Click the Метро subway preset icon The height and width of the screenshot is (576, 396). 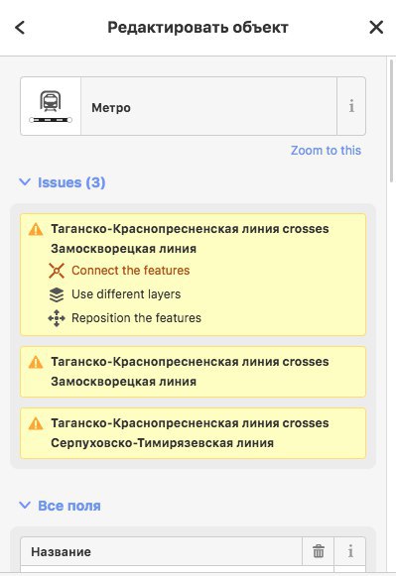click(51, 106)
